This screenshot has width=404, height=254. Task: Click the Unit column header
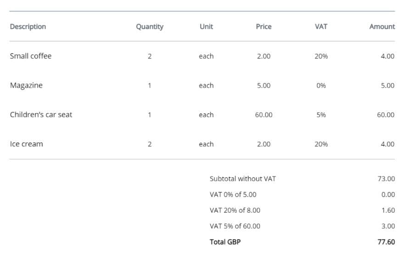[206, 27]
